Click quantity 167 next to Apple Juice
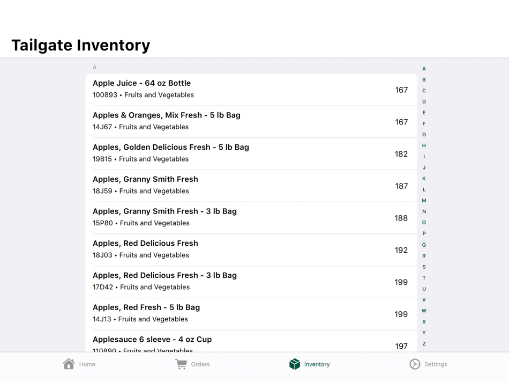The height and width of the screenshot is (382, 509). pyautogui.click(x=401, y=90)
